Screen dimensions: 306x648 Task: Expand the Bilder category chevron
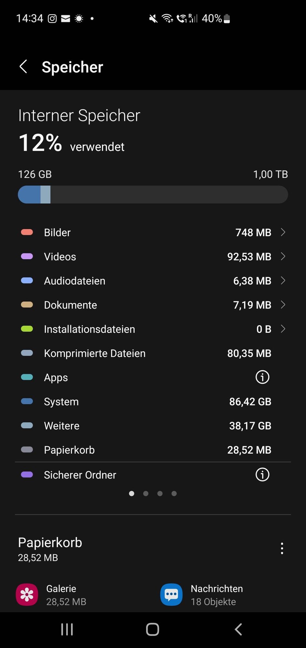click(283, 232)
